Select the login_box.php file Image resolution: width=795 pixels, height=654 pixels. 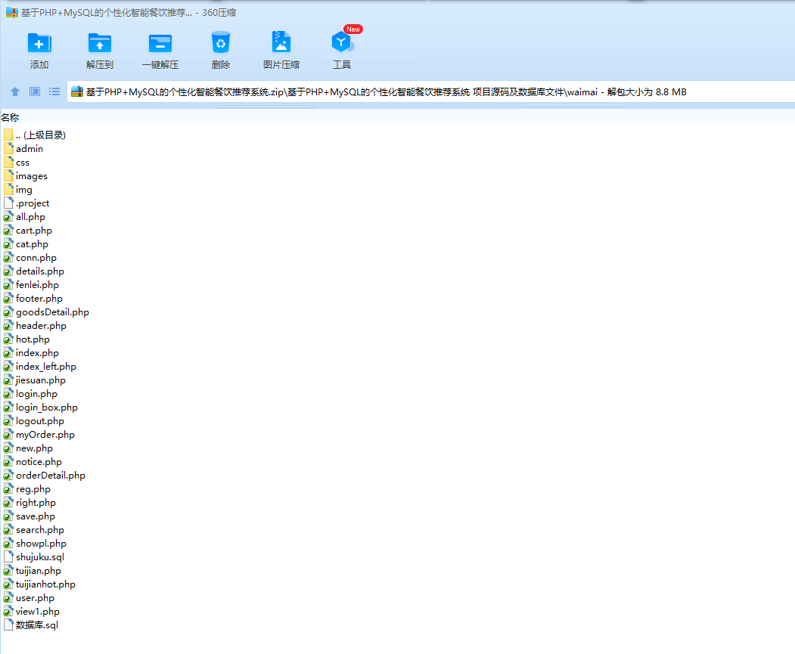point(41,408)
